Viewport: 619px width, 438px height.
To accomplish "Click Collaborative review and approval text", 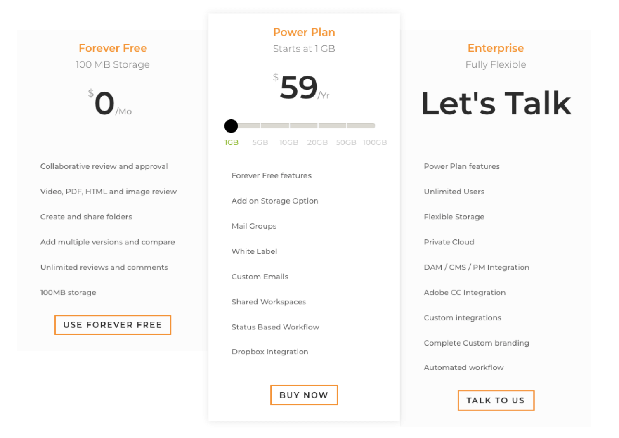I will pos(104,166).
